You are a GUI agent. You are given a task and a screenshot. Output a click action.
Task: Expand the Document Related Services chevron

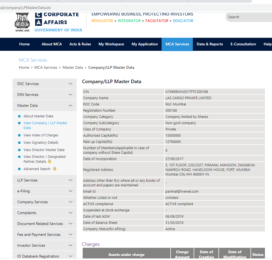coord(70,224)
